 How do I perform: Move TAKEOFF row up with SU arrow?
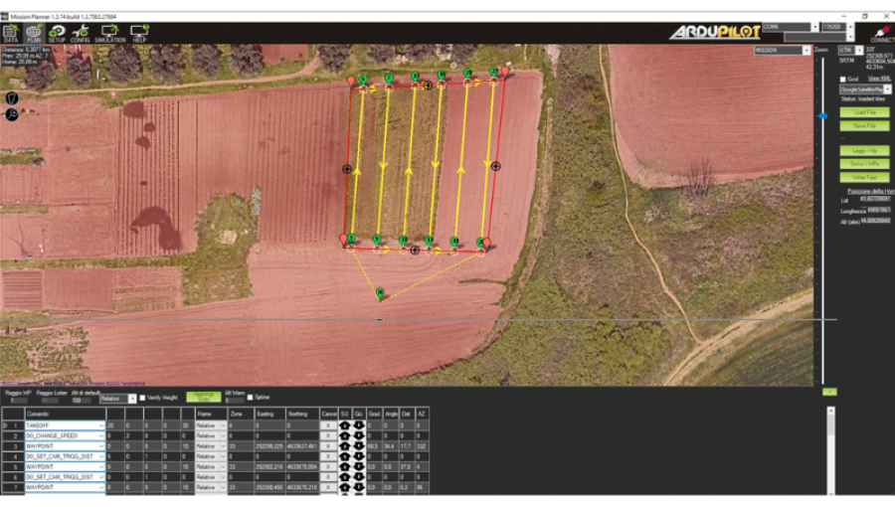tap(344, 425)
